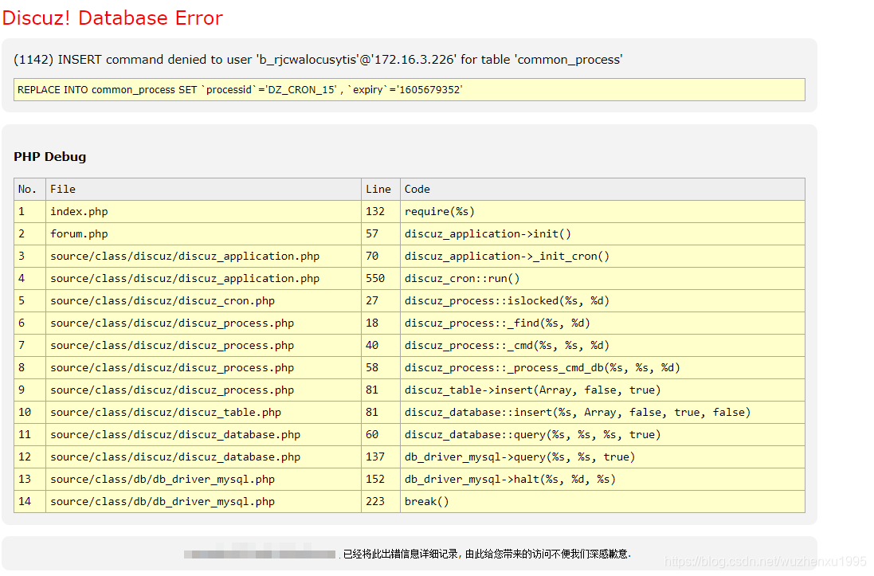Click line number 223 cell

point(381,502)
